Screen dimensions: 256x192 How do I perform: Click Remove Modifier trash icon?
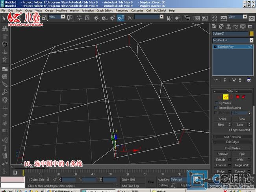point(240,80)
